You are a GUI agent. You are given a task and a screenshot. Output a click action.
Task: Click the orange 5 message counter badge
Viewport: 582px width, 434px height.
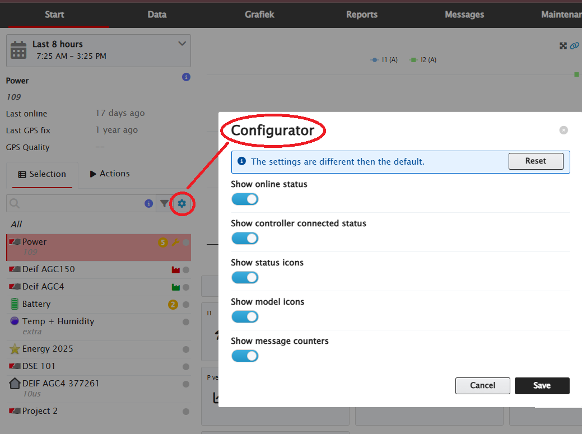(x=162, y=242)
